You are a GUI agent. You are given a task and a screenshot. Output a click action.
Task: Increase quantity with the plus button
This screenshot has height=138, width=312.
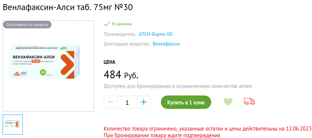144,102
